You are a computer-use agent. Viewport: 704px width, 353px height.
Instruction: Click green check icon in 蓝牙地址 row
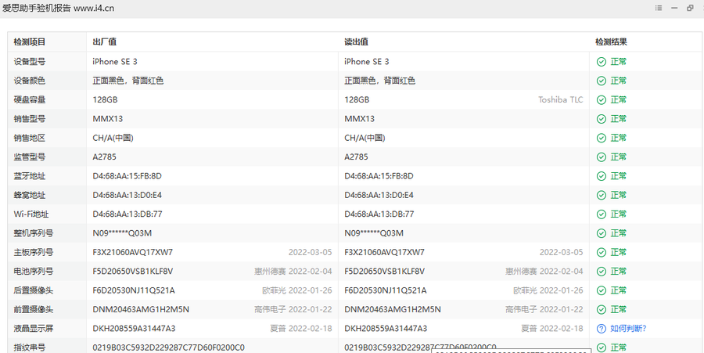pos(602,176)
